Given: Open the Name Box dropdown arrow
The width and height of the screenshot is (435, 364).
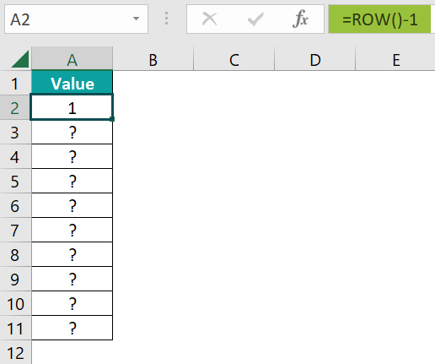Looking at the screenshot, I should [136, 19].
